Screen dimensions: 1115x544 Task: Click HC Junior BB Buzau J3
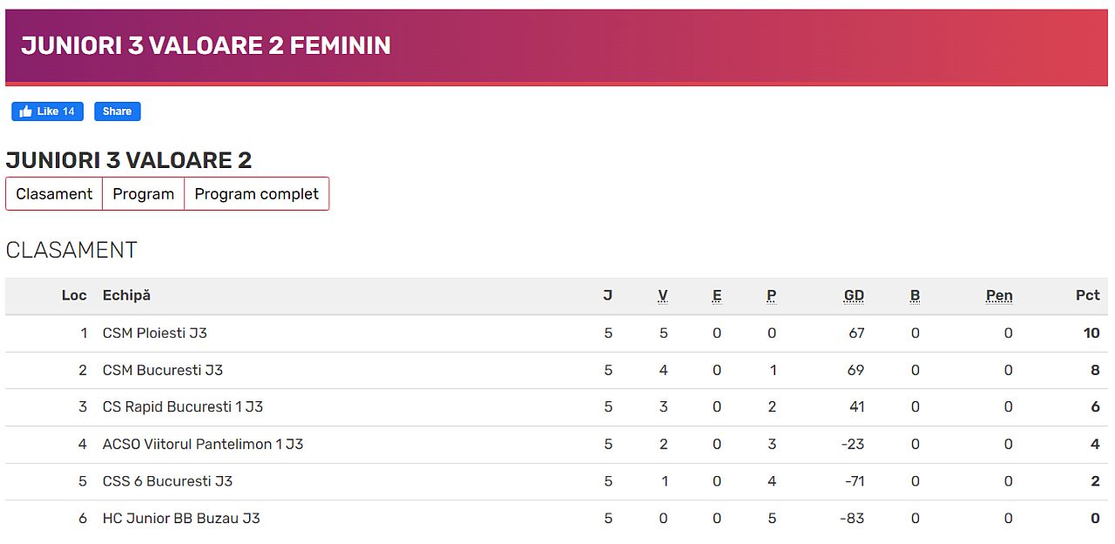(181, 519)
